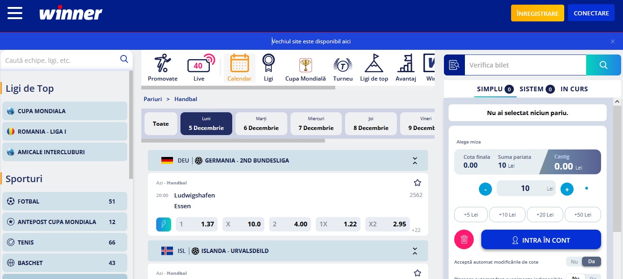623x279 pixels.
Task: Favorite the match under Islanda - Urvalsdeild
Action: (x=417, y=273)
